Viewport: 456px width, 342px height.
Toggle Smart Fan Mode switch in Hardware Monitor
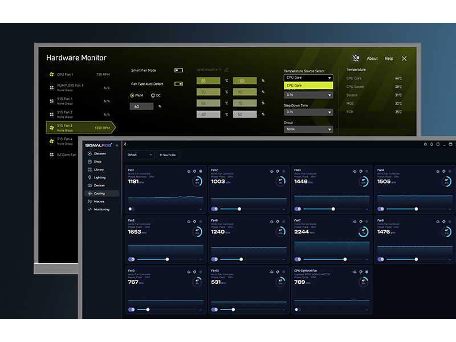click(178, 70)
